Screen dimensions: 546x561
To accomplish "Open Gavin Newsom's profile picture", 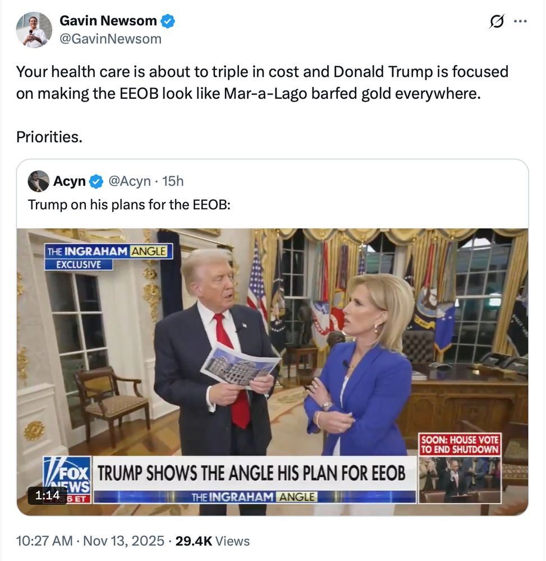I will pos(34,30).
